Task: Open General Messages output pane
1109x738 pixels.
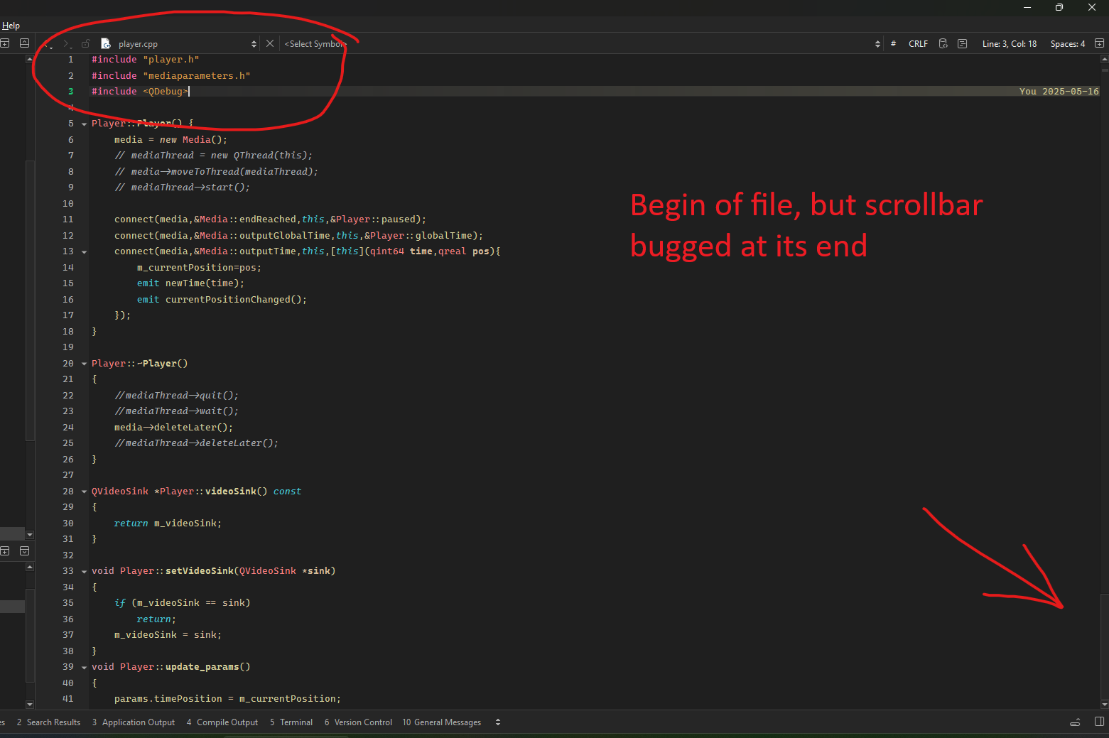Action: (442, 722)
